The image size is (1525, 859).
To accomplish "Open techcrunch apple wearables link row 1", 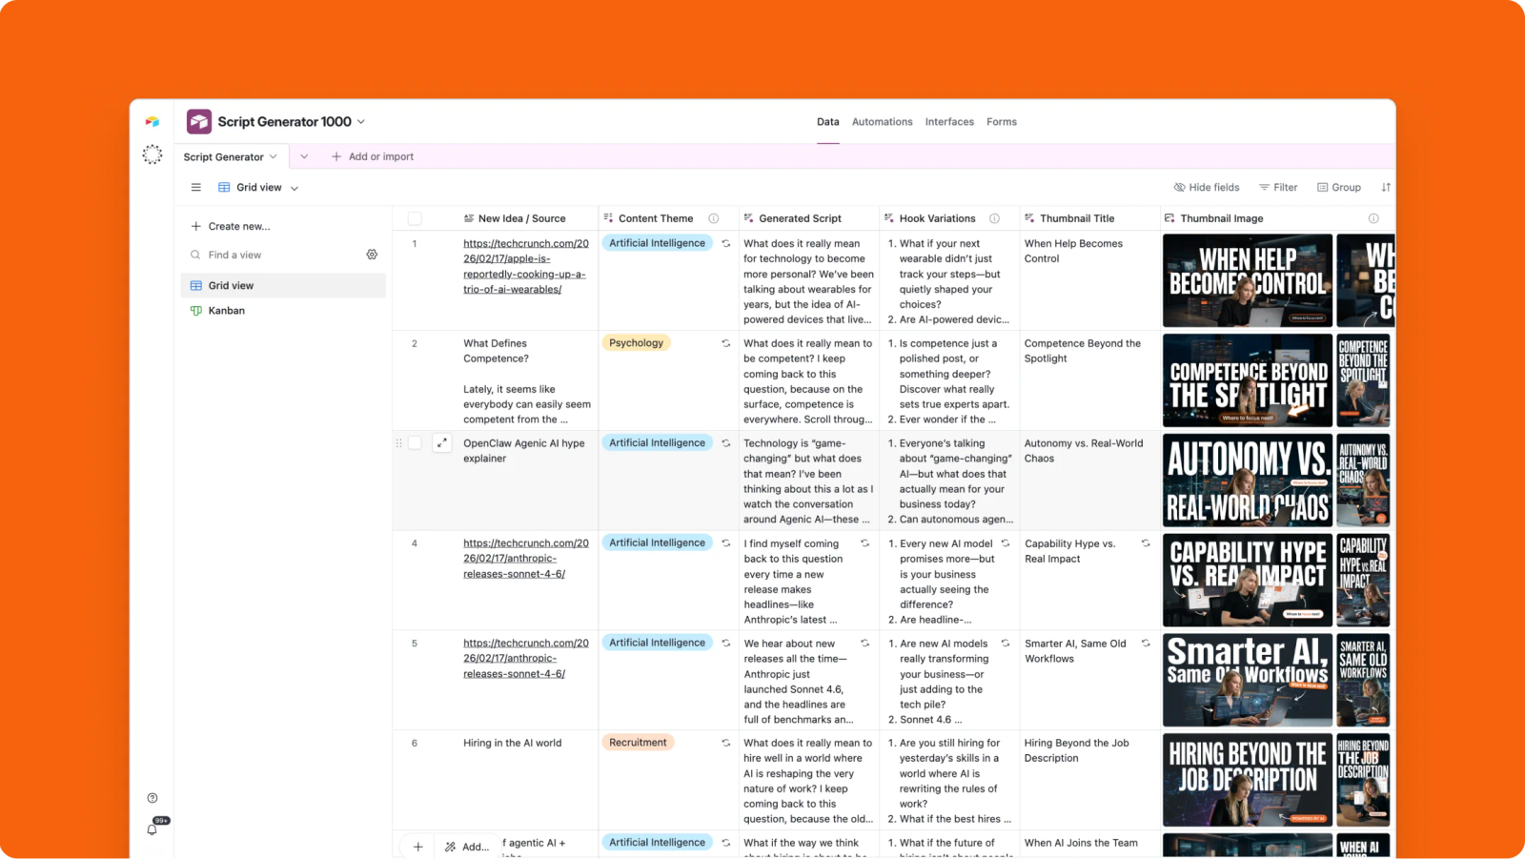I will click(x=526, y=266).
